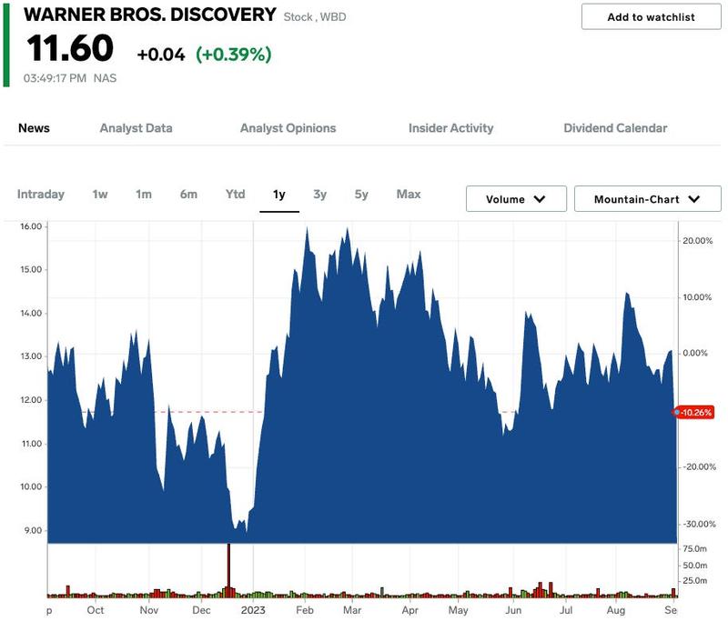Click the +0.04 price change value
The height and width of the screenshot is (621, 728).
(161, 55)
